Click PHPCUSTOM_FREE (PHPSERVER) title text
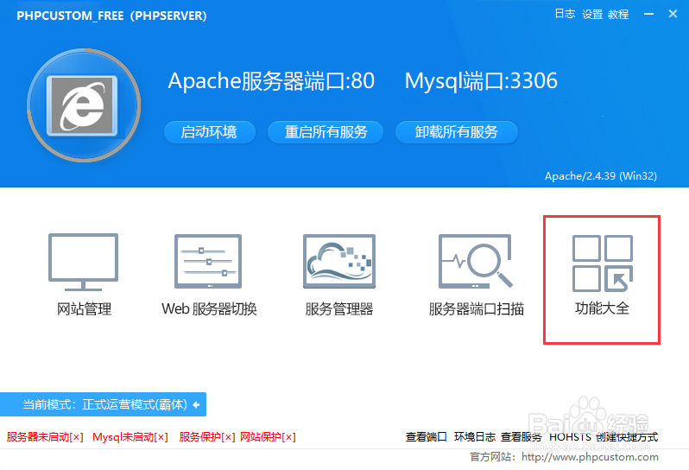The height and width of the screenshot is (470, 689). click(x=111, y=16)
